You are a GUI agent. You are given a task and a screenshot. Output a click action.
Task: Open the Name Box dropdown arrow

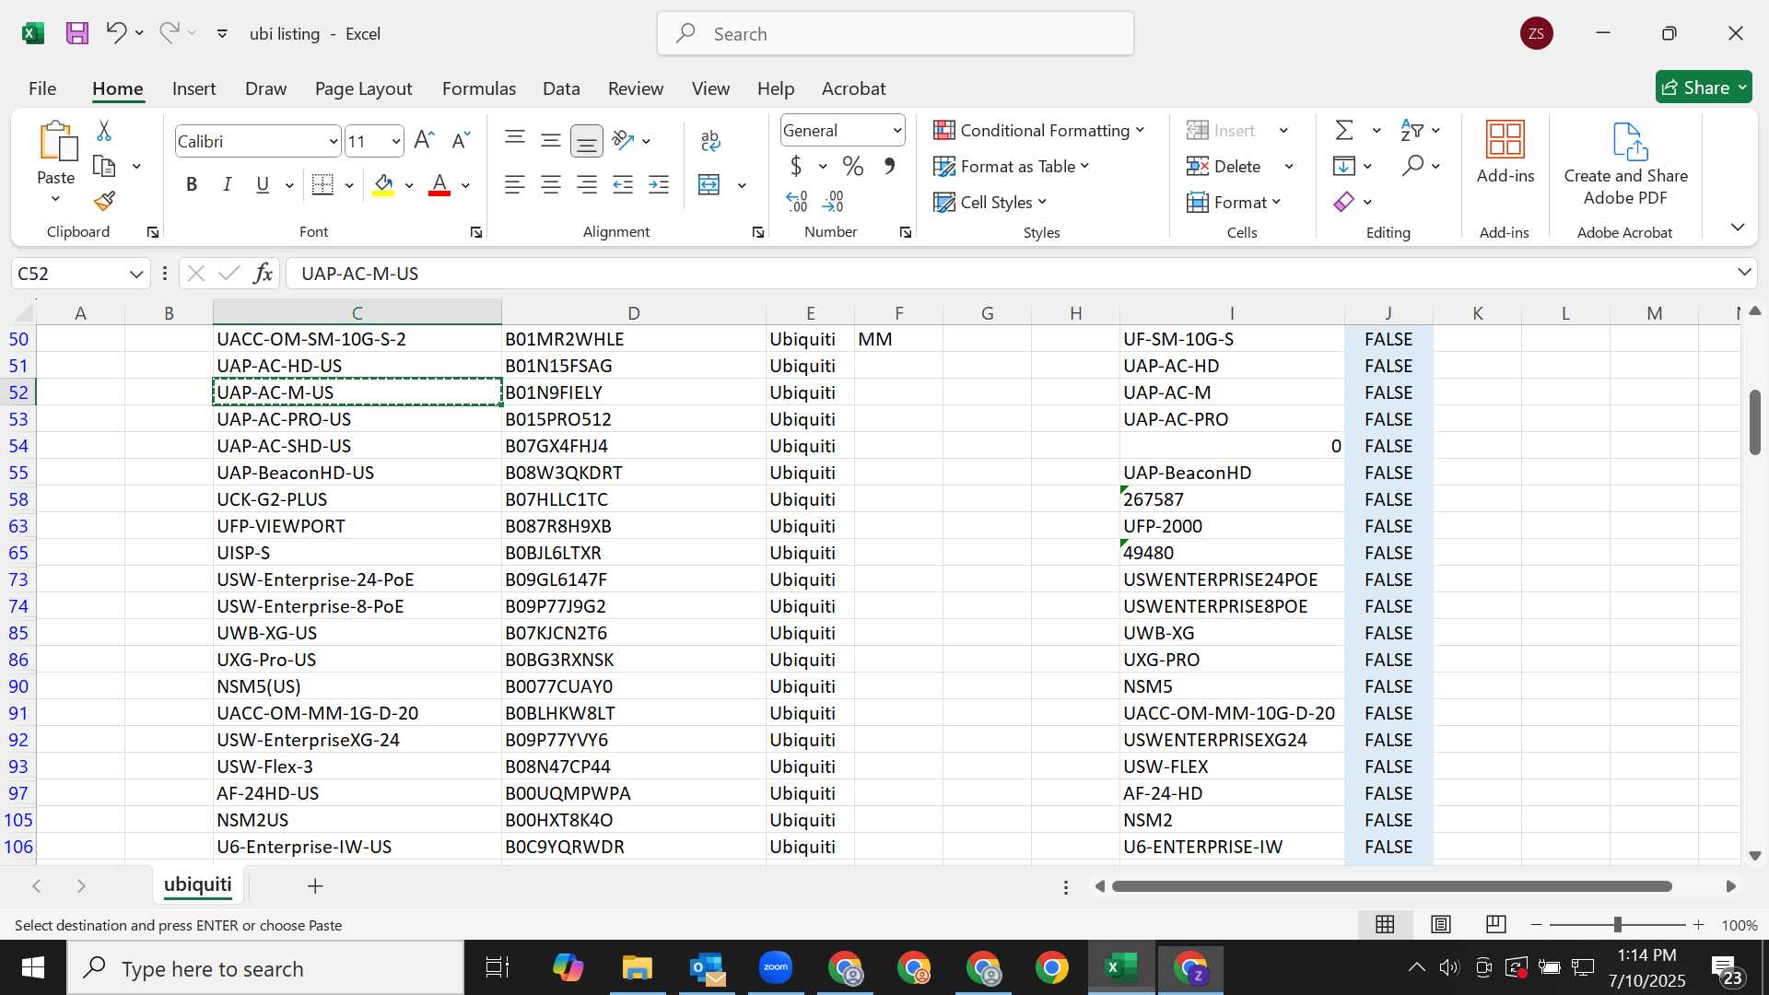click(136, 274)
